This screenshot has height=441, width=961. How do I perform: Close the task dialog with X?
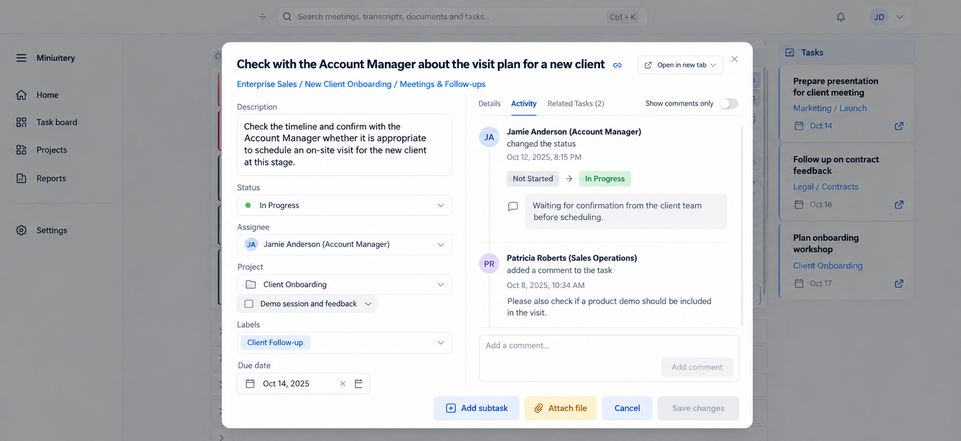coord(734,59)
